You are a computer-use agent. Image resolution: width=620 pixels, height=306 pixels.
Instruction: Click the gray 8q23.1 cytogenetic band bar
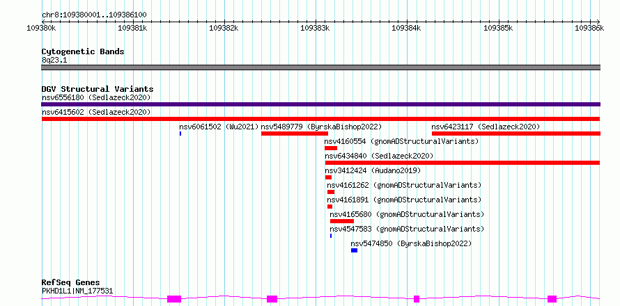pyautogui.click(x=320, y=67)
